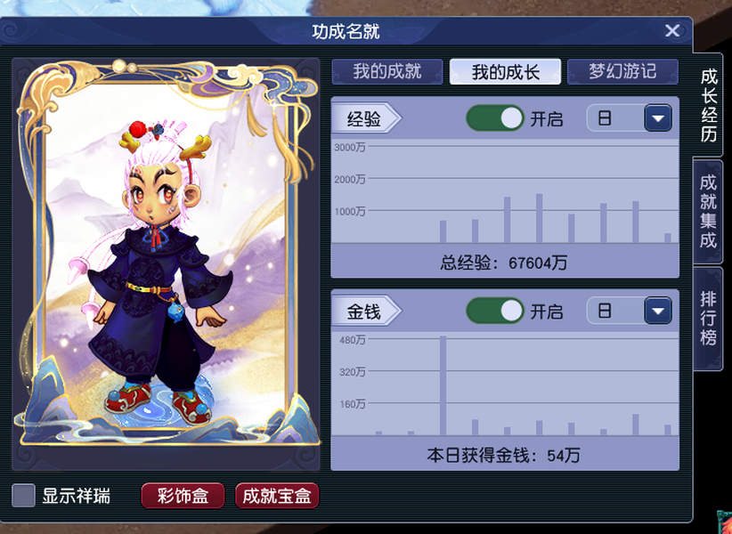Select the 成长经历 side tab

708,105
